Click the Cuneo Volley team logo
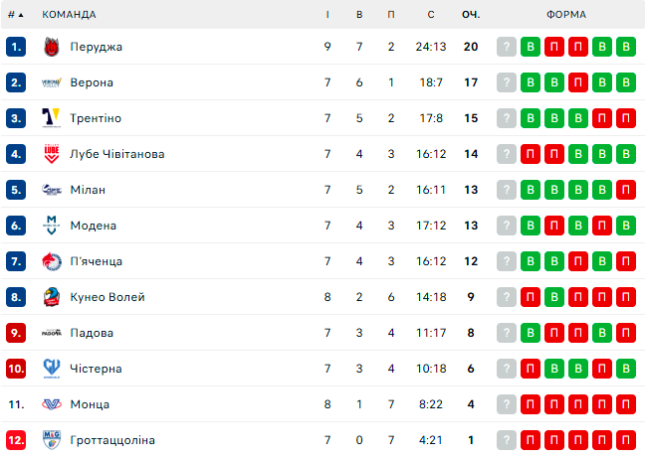 pos(52,297)
